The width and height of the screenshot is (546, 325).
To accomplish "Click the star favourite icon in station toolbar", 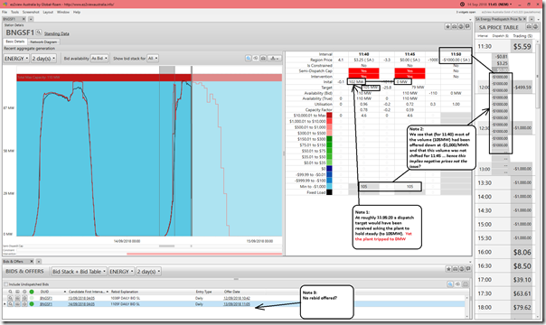I will pyautogui.click(x=447, y=27).
